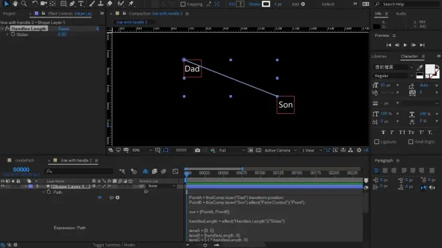Image resolution: width=442 pixels, height=248 pixels.
Task: Toggle the Snapping checkbox
Action: tap(183, 4)
